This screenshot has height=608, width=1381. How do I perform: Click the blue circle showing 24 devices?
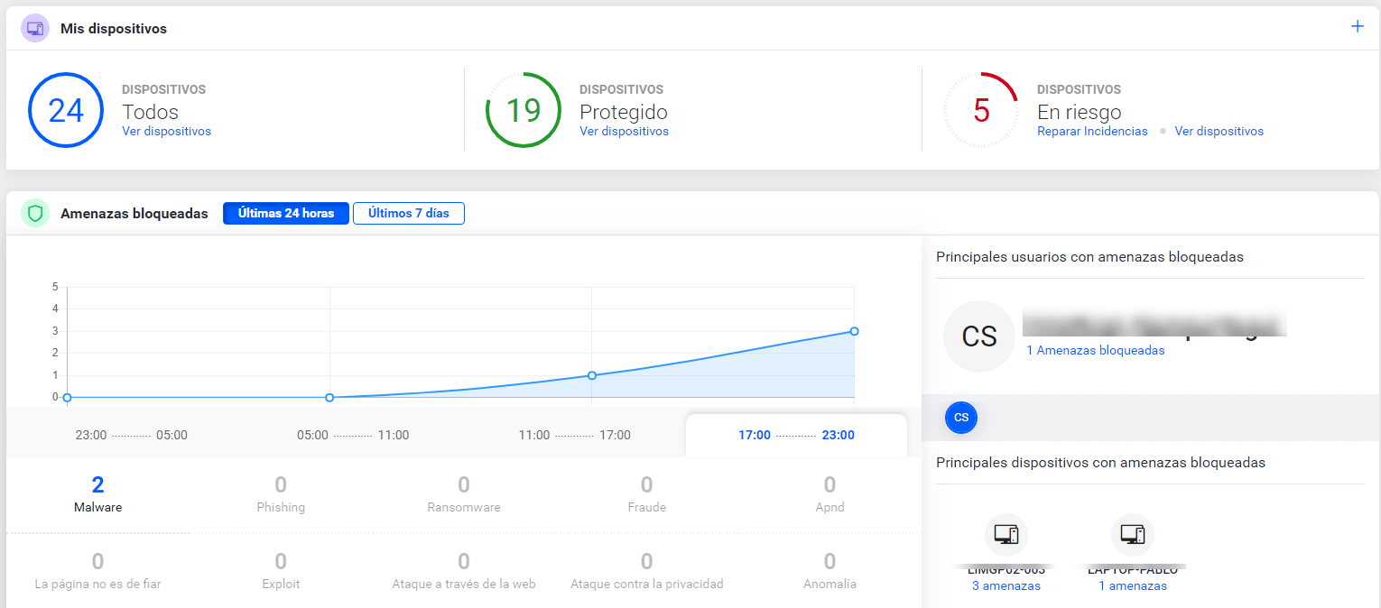point(66,110)
